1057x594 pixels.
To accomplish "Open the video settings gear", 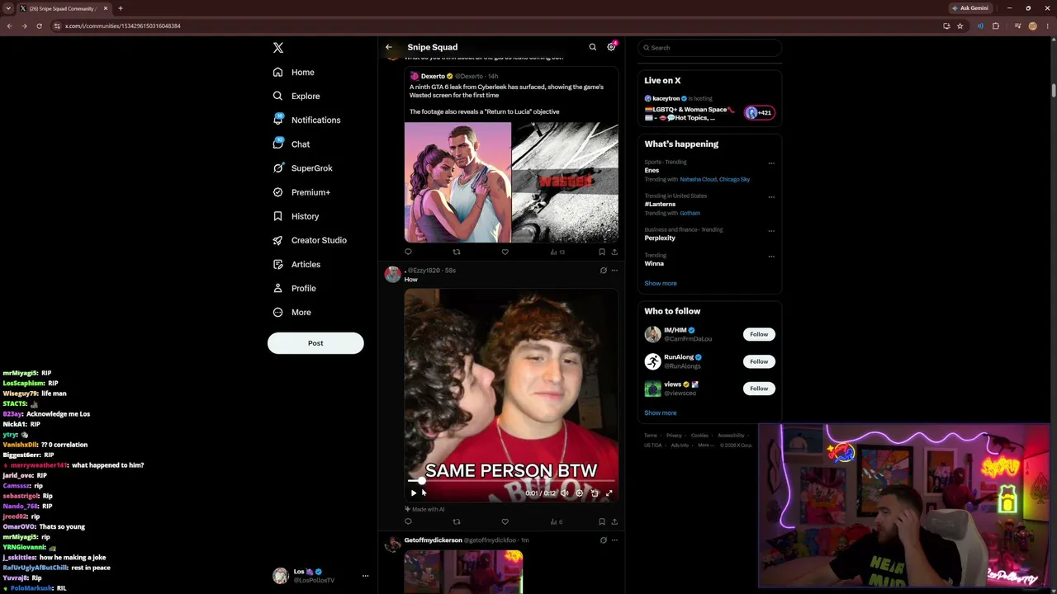I will click(580, 493).
